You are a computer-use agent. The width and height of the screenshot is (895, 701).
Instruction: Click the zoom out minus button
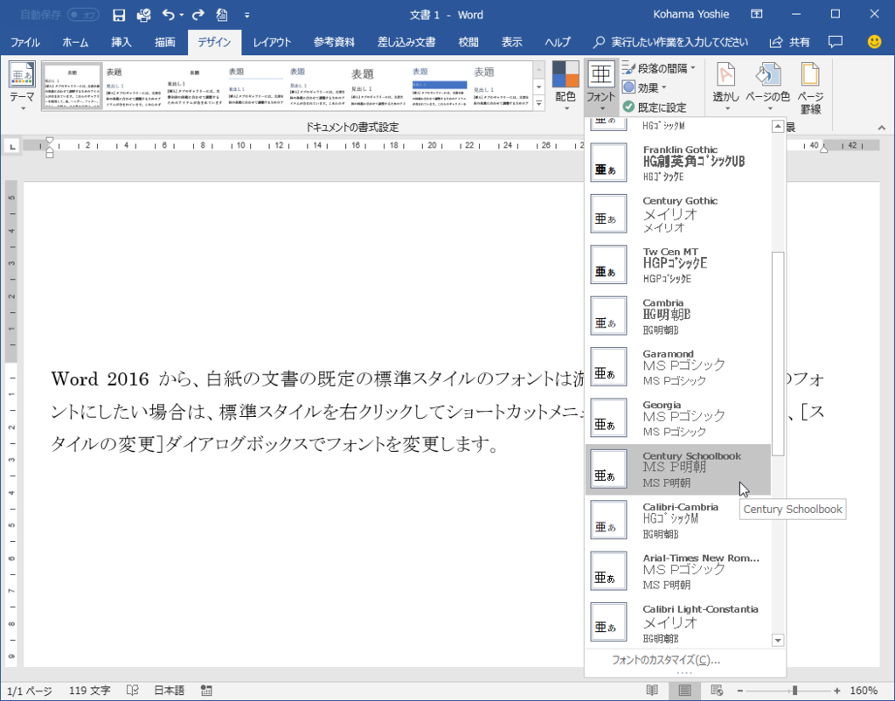click(739, 691)
